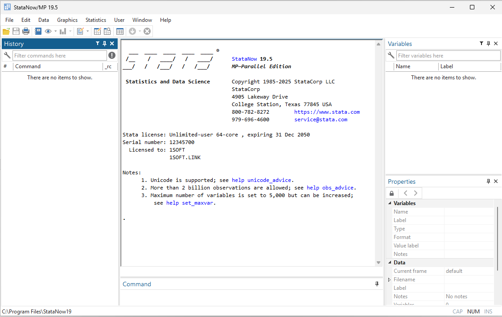502x317 pixels.
Task: Click the Command column header in History
Action: tap(58, 66)
